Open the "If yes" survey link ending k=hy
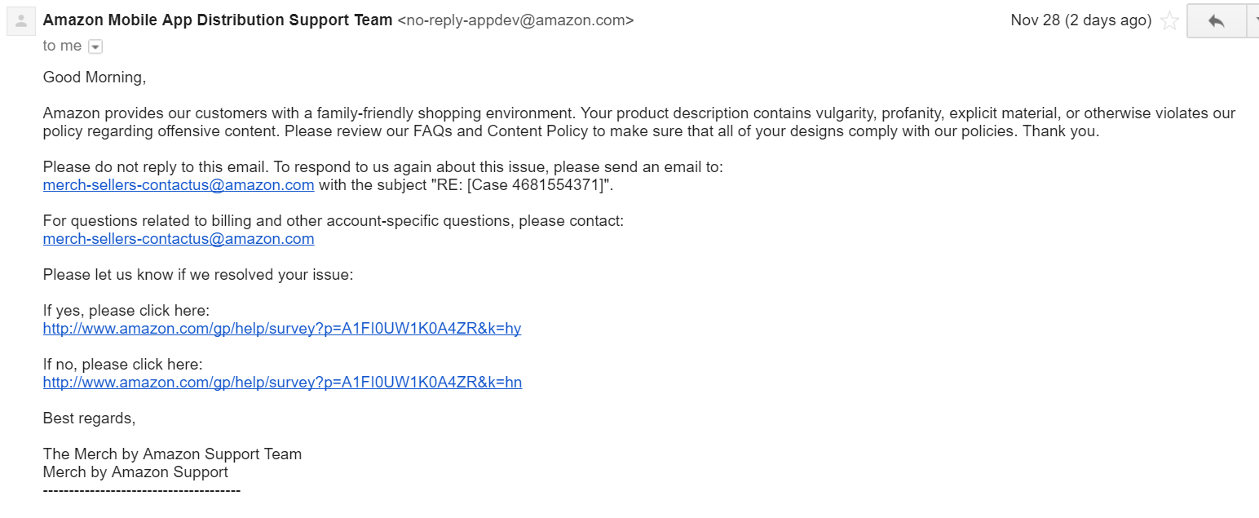The height and width of the screenshot is (518, 1259). point(282,329)
